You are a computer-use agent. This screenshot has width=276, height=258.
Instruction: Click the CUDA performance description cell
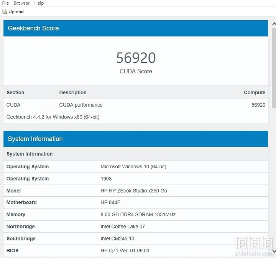point(81,105)
